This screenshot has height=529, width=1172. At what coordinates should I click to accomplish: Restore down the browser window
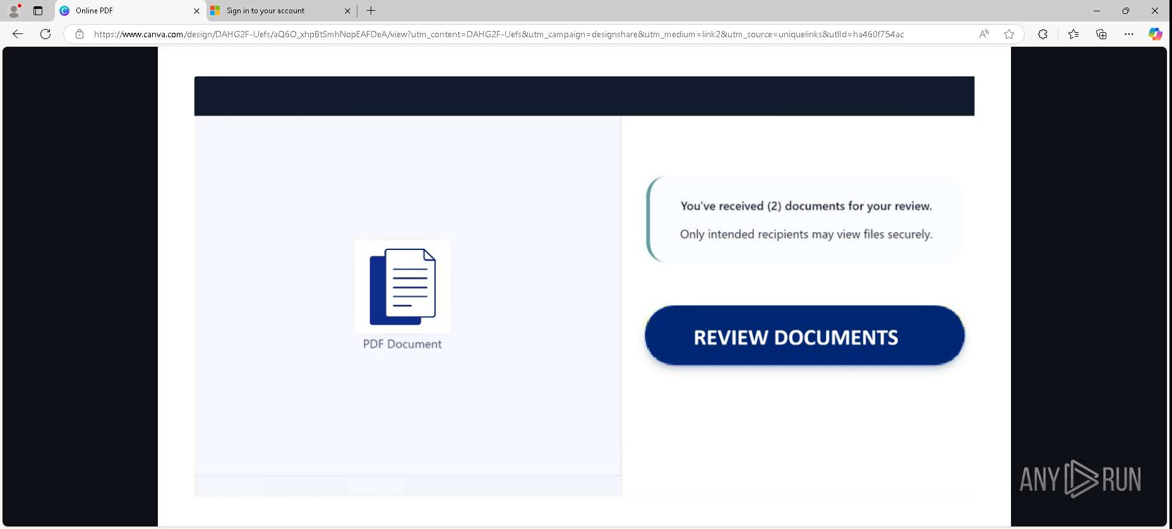pyautogui.click(x=1126, y=11)
